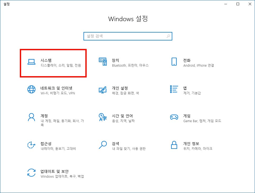Open 전화 via the phone icon
This screenshot has width=255, height=193.
[x=174, y=62]
